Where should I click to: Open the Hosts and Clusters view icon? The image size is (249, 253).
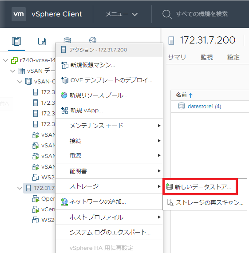click(x=16, y=41)
